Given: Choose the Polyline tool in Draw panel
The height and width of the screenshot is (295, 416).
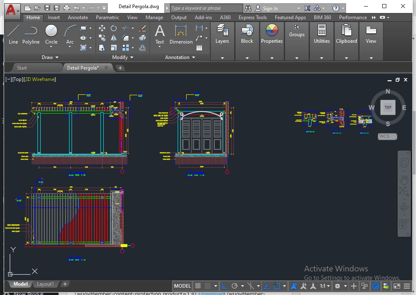Looking at the screenshot, I should pos(31,34).
